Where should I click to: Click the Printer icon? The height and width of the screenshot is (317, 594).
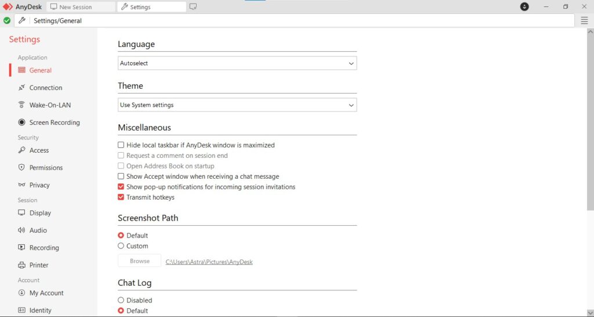pos(21,265)
